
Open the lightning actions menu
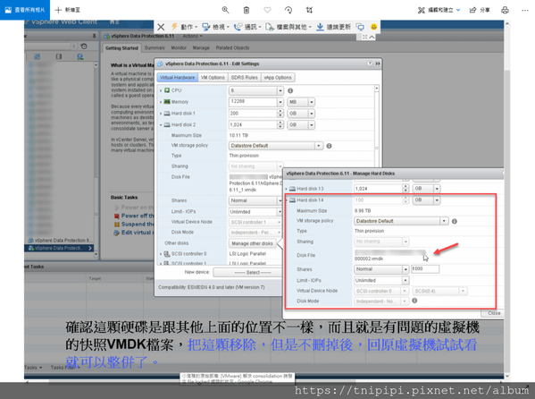coord(184,27)
